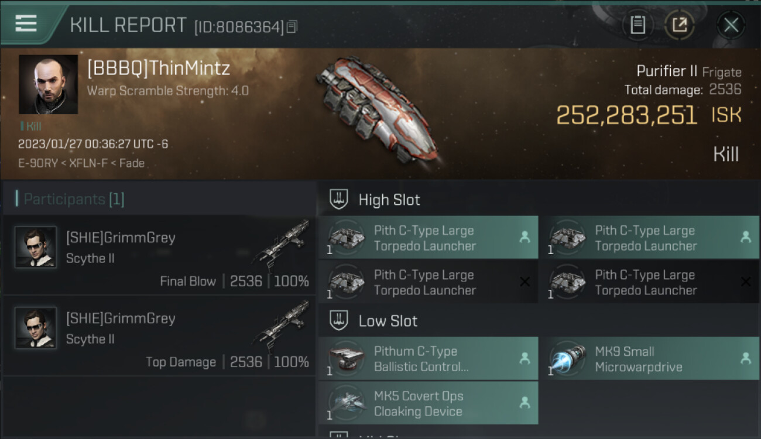Open the Pithum C-Type Ballistic Control item
The width and height of the screenshot is (761, 439).
click(x=428, y=358)
